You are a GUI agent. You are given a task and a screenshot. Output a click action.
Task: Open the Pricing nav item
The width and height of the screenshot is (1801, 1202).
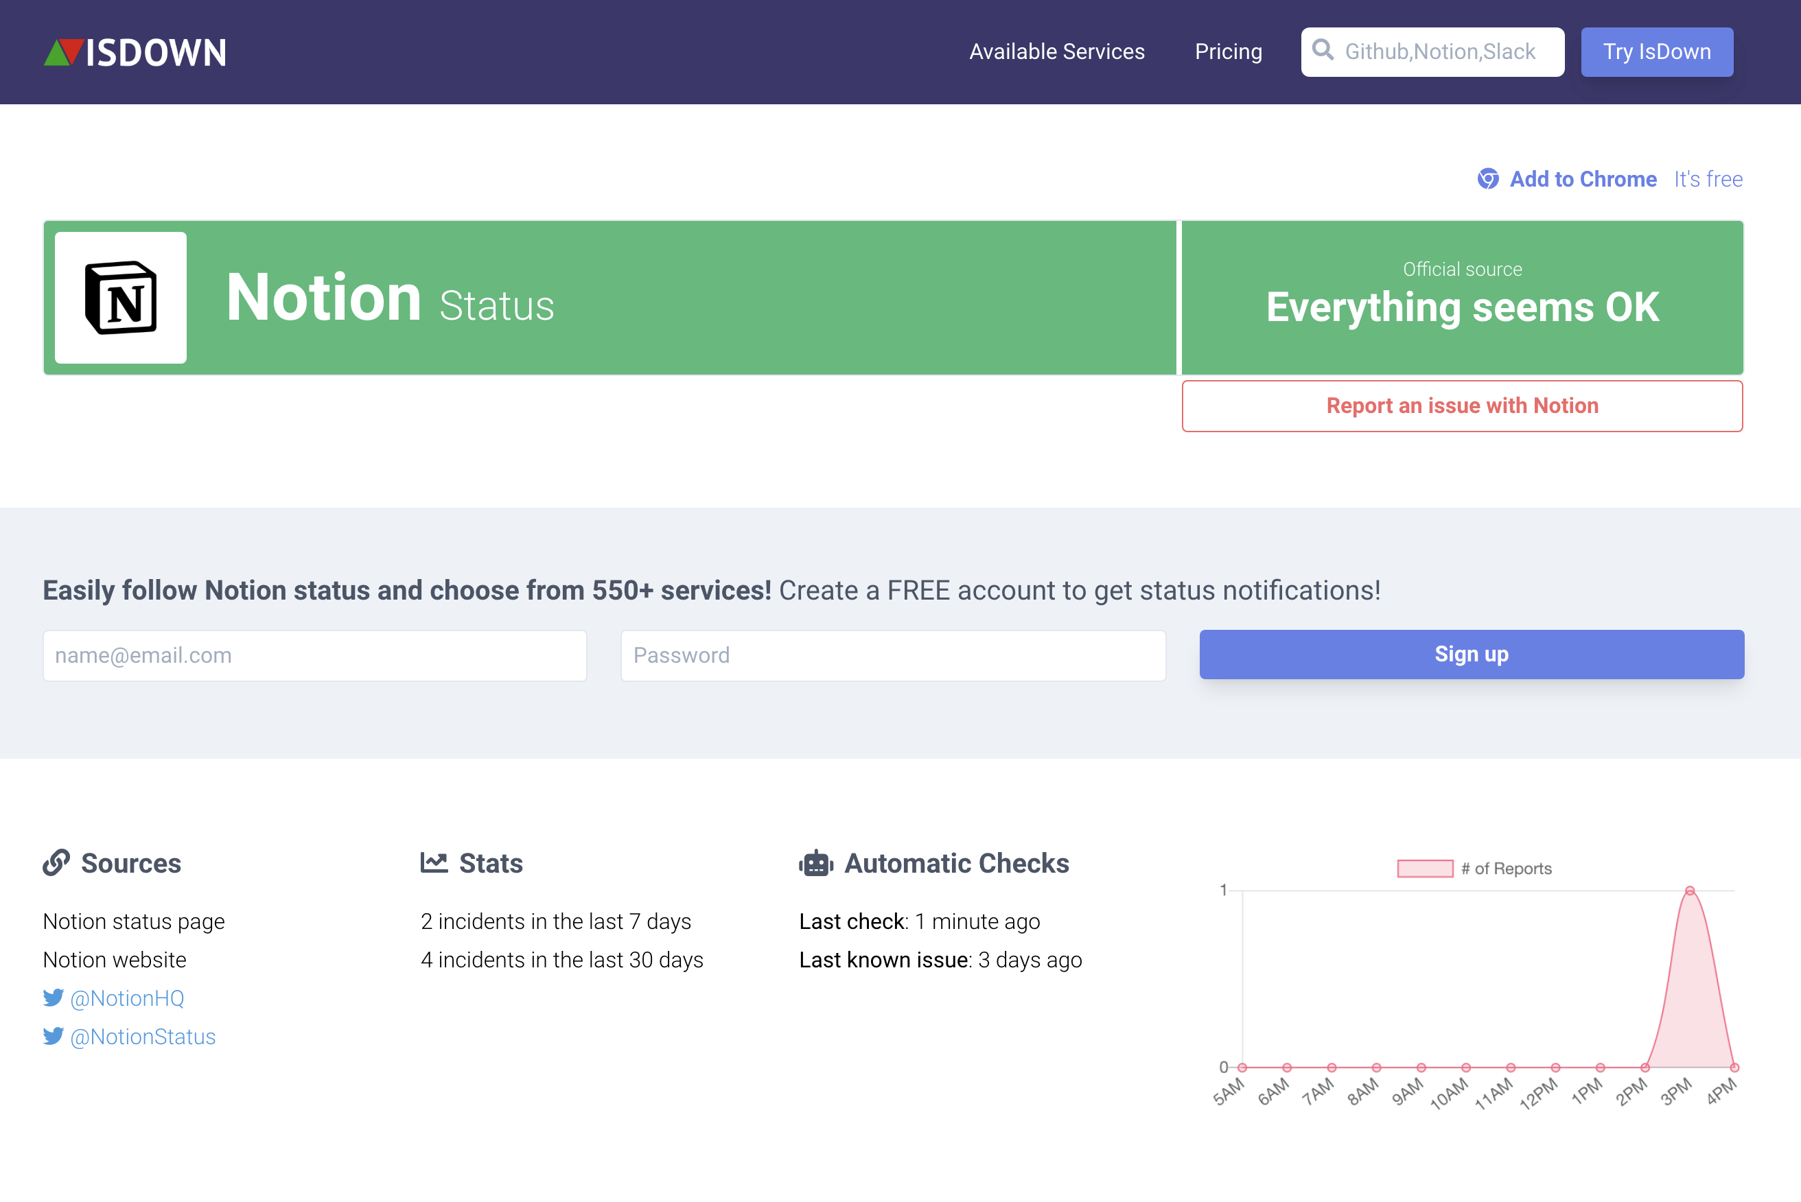pyautogui.click(x=1229, y=51)
